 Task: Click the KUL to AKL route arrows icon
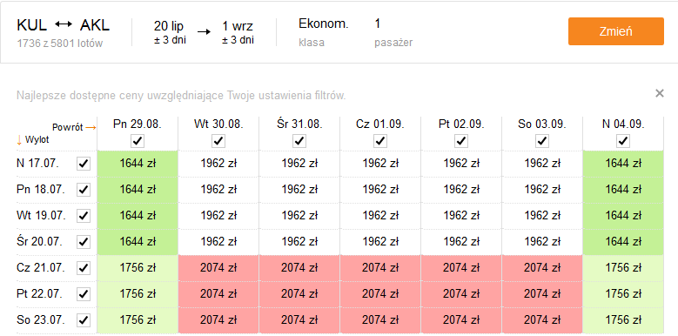click(x=64, y=24)
